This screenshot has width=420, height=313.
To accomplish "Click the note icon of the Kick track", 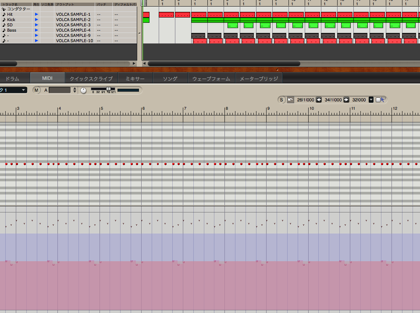I will pyautogui.click(x=4, y=20).
